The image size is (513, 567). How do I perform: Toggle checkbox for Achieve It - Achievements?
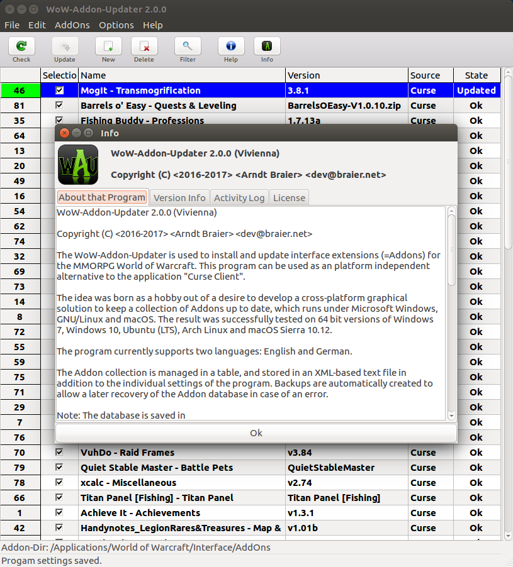coord(59,512)
